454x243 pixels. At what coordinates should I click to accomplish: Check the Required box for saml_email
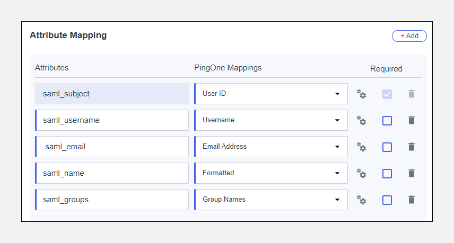387,147
